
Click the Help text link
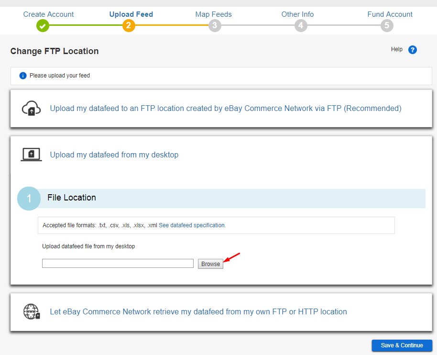(396, 49)
